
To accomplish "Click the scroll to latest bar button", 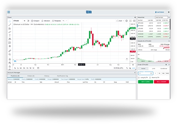I will pos(127,59).
